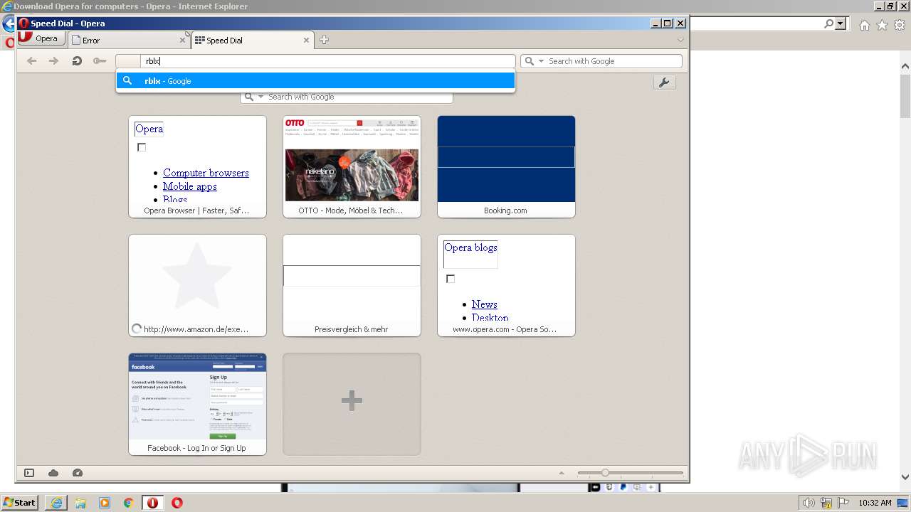Open the Opera blogs speed dial thumbnail
Image resolution: width=911 pixels, height=512 pixels.
(506, 285)
